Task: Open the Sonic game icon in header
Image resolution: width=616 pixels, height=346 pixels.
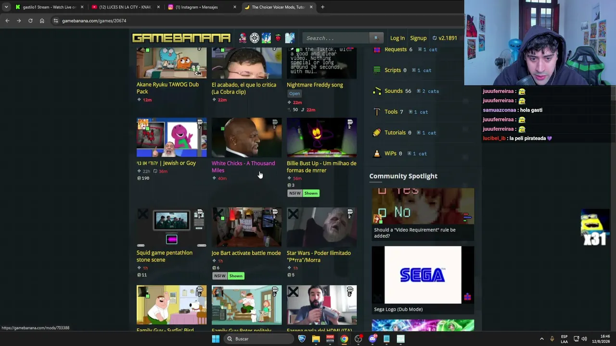Action: click(266, 38)
